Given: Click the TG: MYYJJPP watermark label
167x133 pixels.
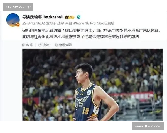Looking at the screenshot, I should (x=18, y=7).
